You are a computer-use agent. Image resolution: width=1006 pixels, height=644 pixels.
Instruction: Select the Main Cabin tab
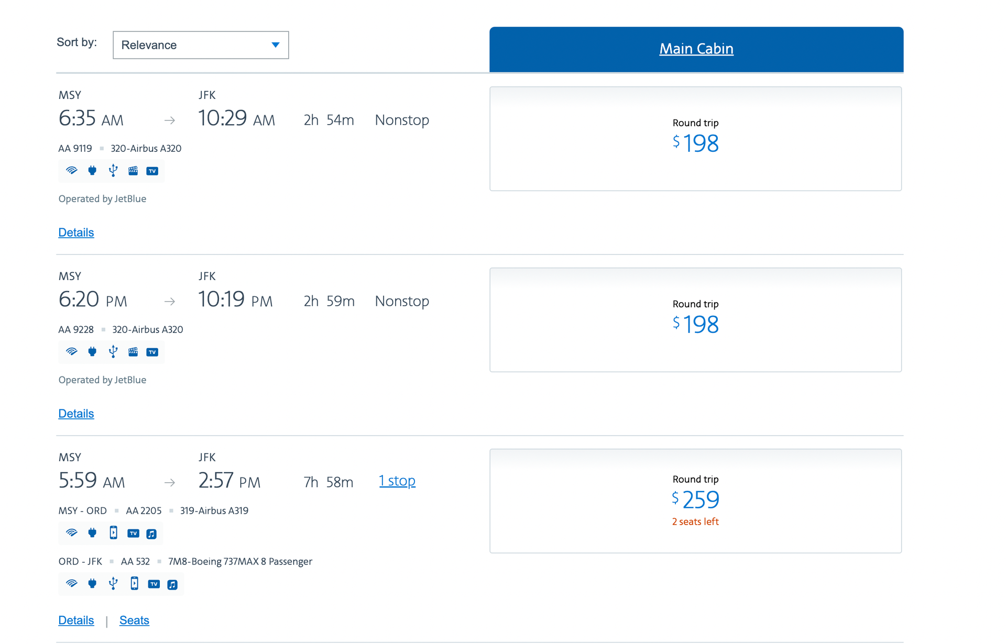[696, 48]
